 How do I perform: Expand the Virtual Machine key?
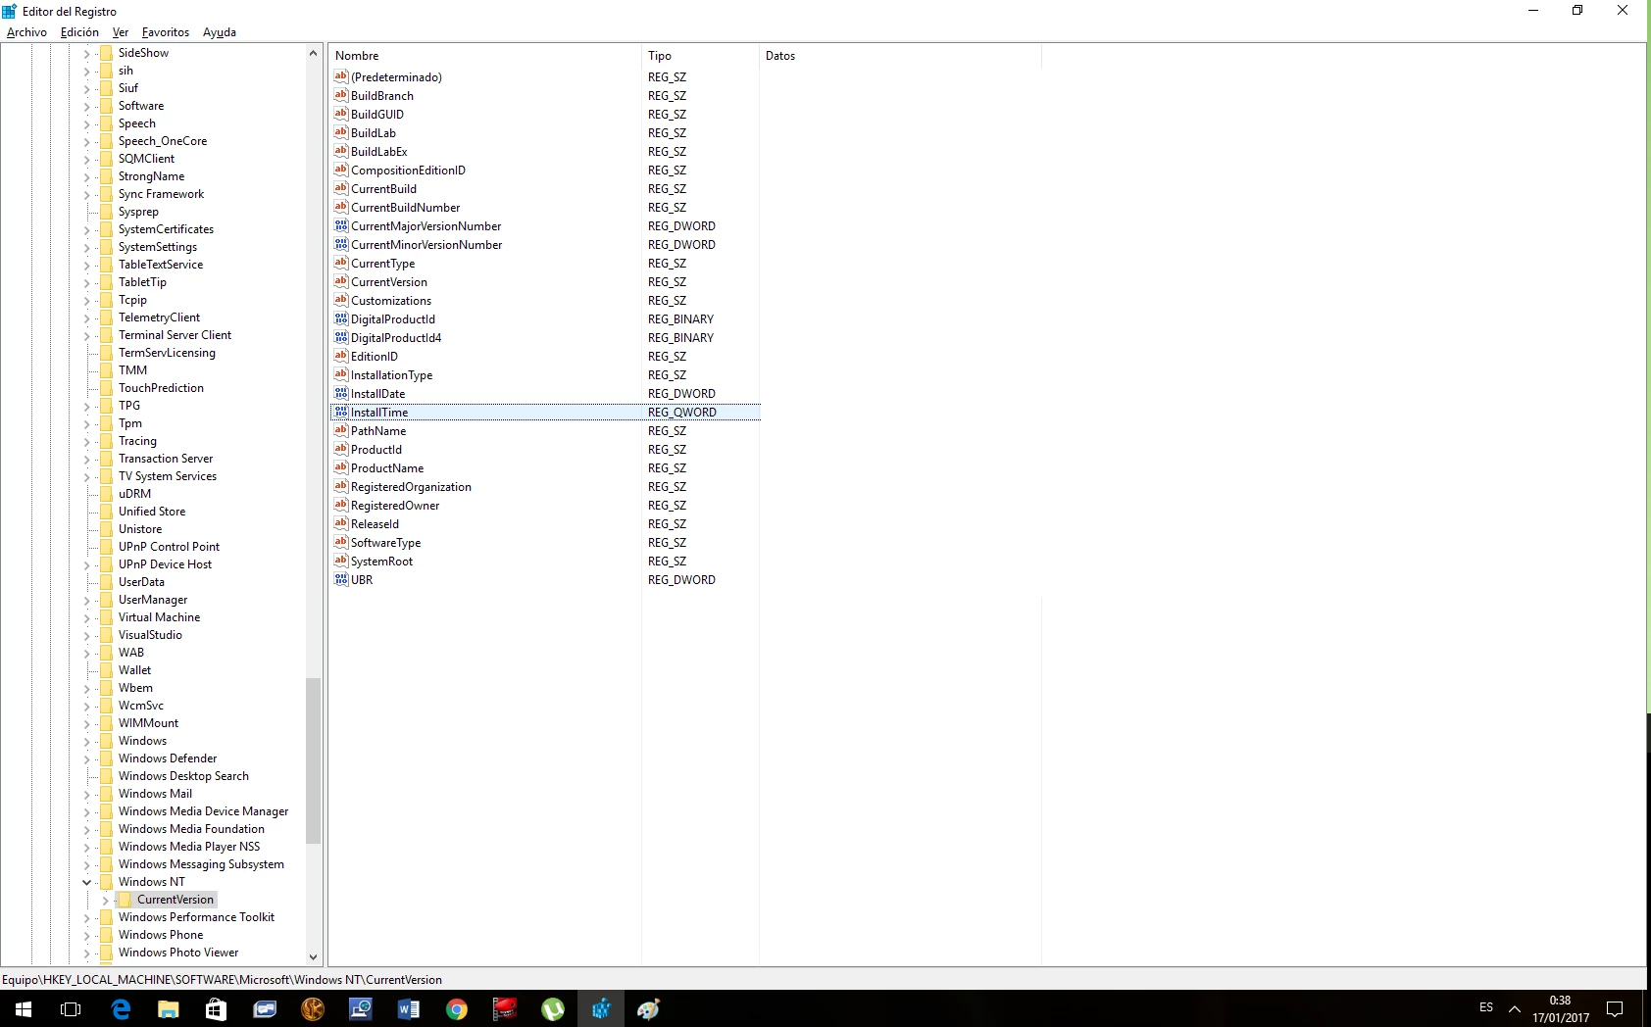click(86, 617)
